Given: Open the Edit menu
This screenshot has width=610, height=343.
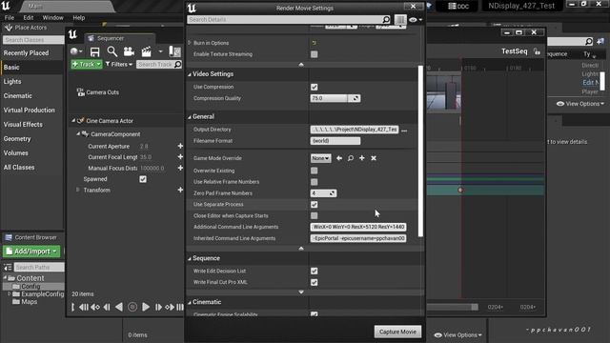Looking at the screenshot, I should (x=28, y=17).
